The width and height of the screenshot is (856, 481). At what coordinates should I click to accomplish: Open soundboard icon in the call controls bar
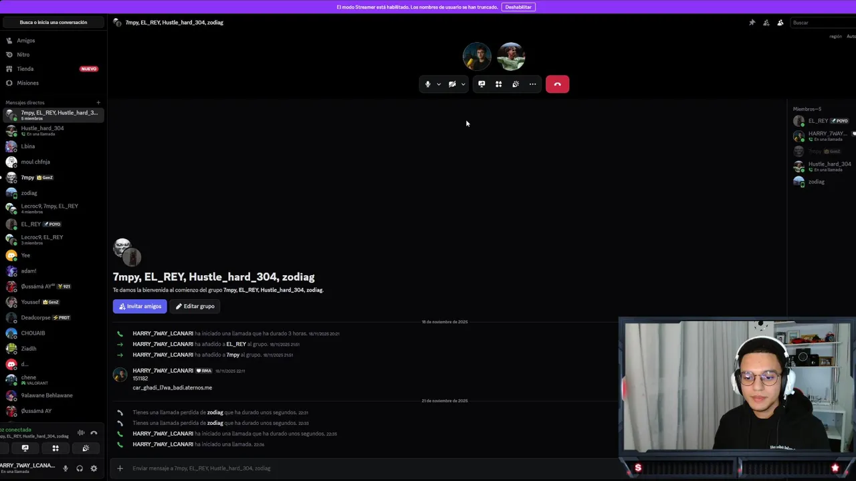point(516,84)
